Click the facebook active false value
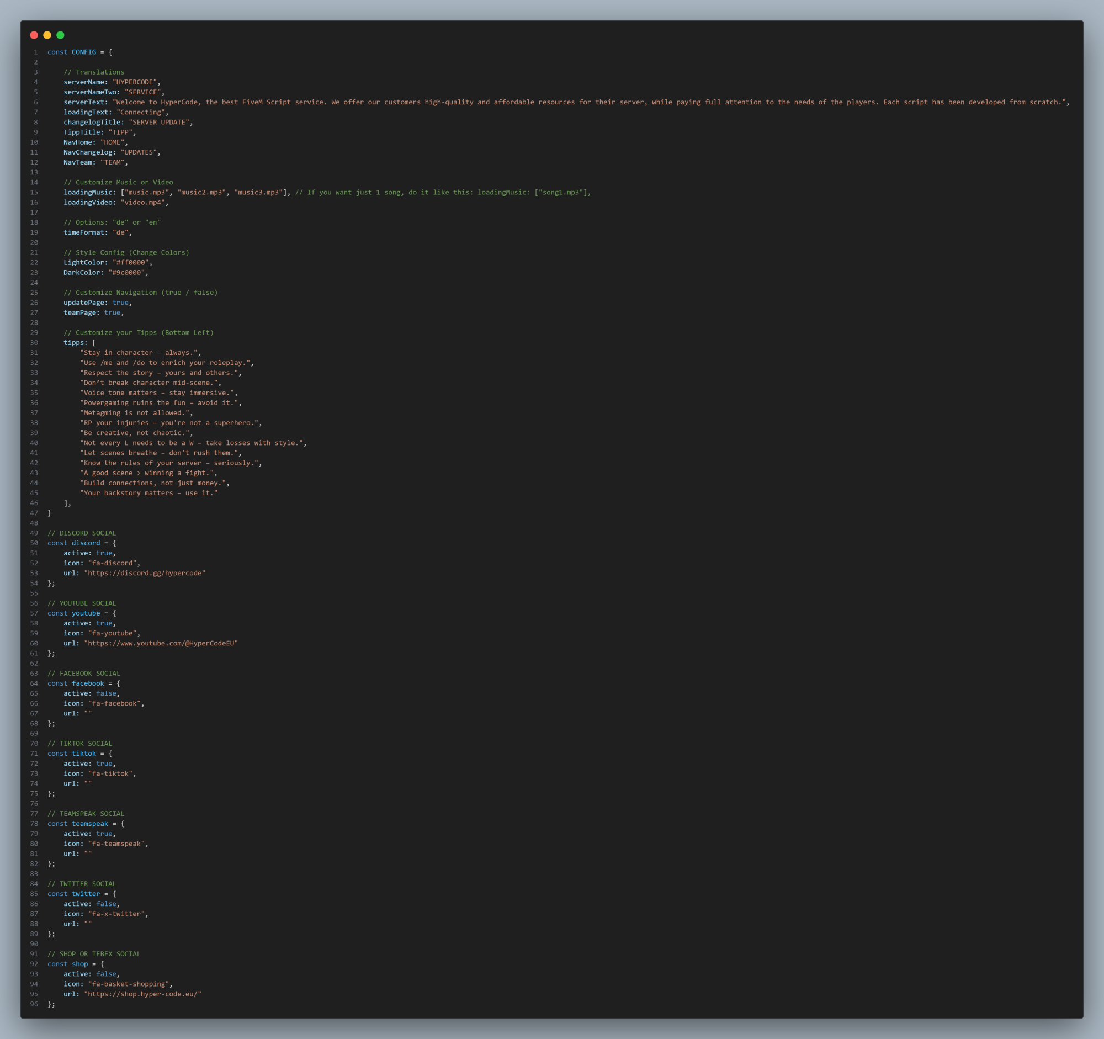The height and width of the screenshot is (1039, 1104). (x=106, y=693)
